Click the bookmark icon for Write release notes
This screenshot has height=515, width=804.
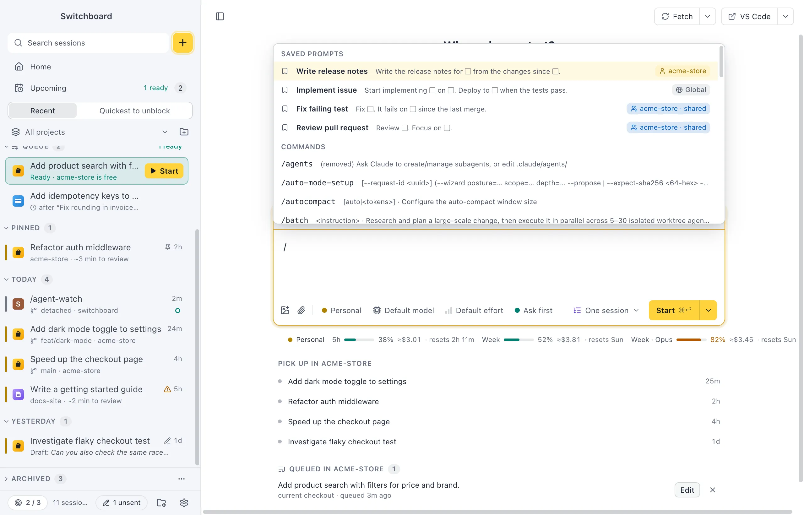point(285,71)
